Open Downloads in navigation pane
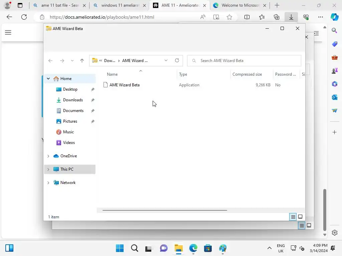The width and height of the screenshot is (342, 256). [73, 100]
